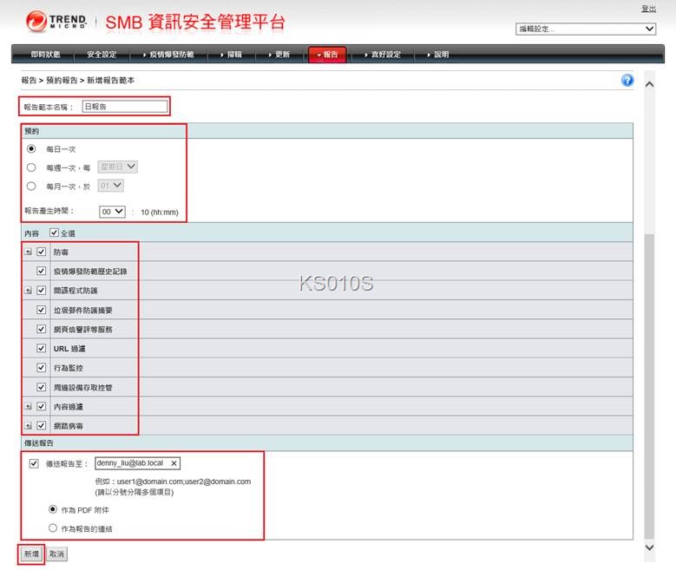Click the user1@domain.com example text

[150, 482]
